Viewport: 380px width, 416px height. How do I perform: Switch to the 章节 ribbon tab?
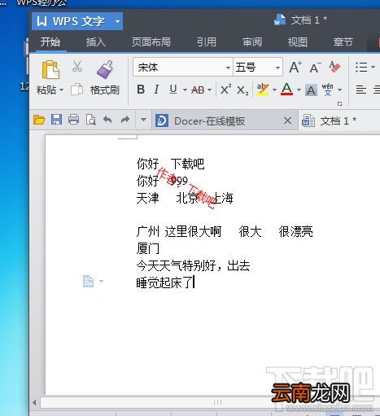click(343, 42)
